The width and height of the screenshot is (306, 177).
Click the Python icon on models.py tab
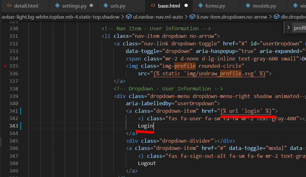[248, 6]
